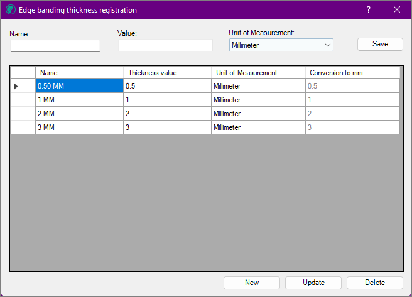
Task: Focus the Value input field
Action: pos(165,45)
